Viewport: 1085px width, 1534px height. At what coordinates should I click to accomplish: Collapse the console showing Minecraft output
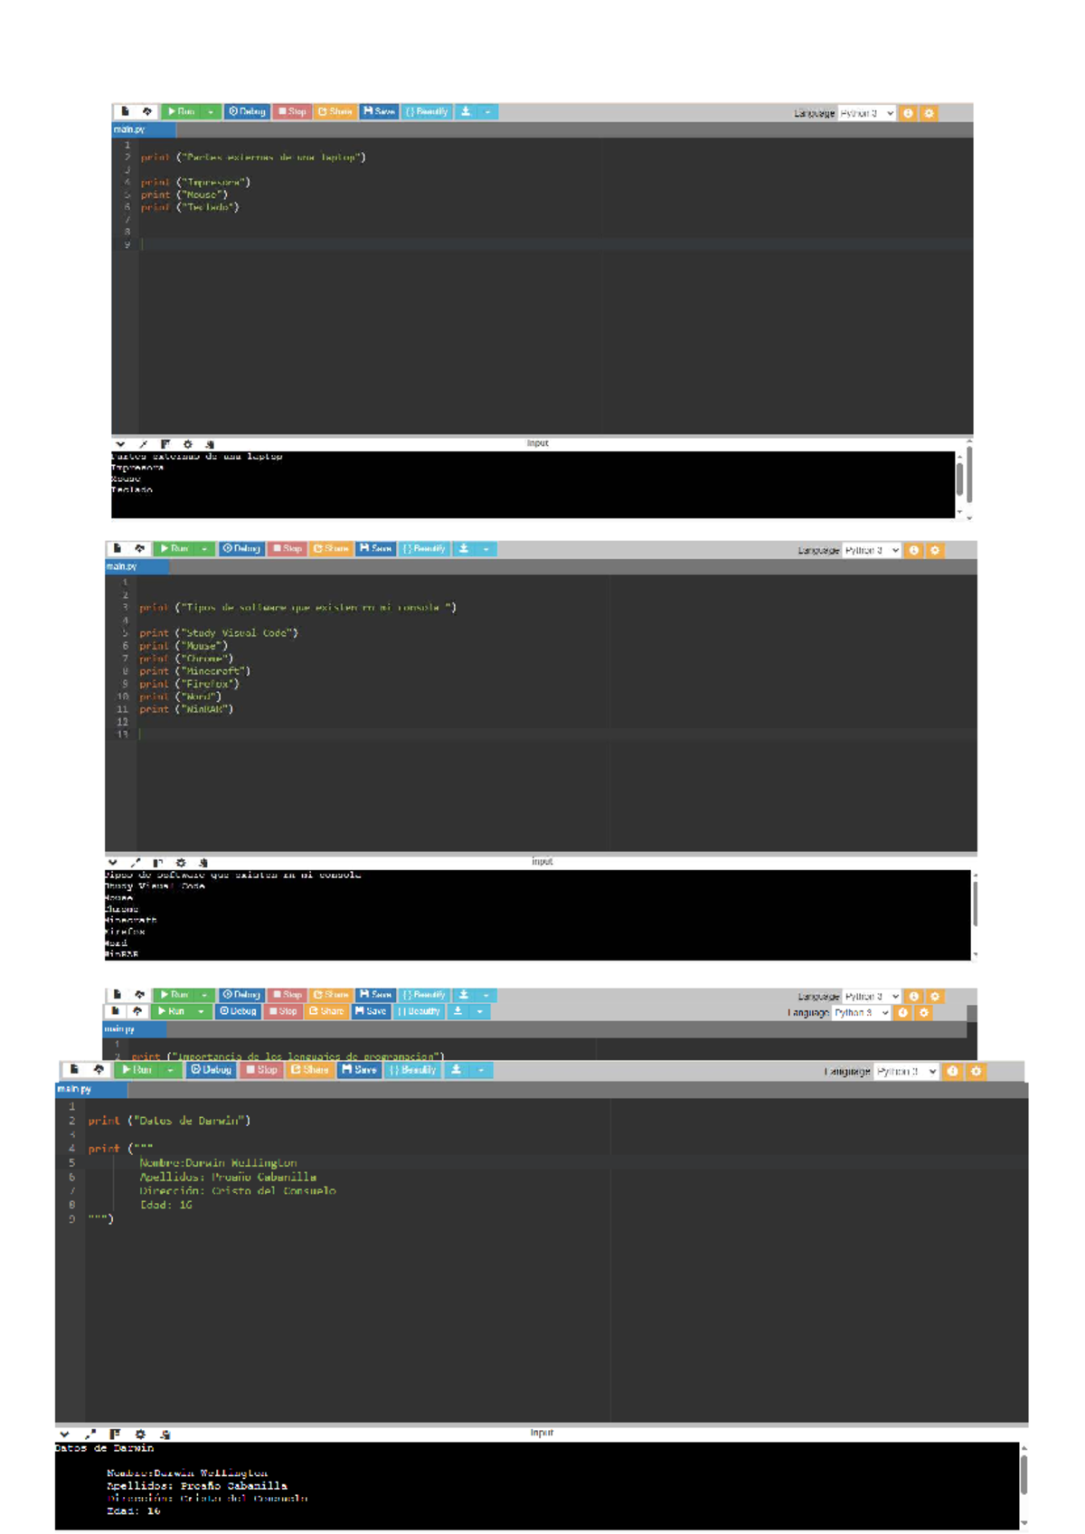click(x=112, y=863)
